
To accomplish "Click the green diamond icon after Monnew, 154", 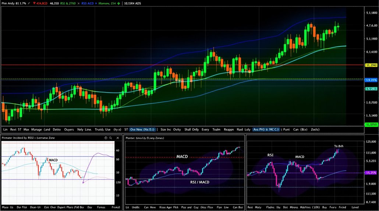I will (x=118, y=3).
